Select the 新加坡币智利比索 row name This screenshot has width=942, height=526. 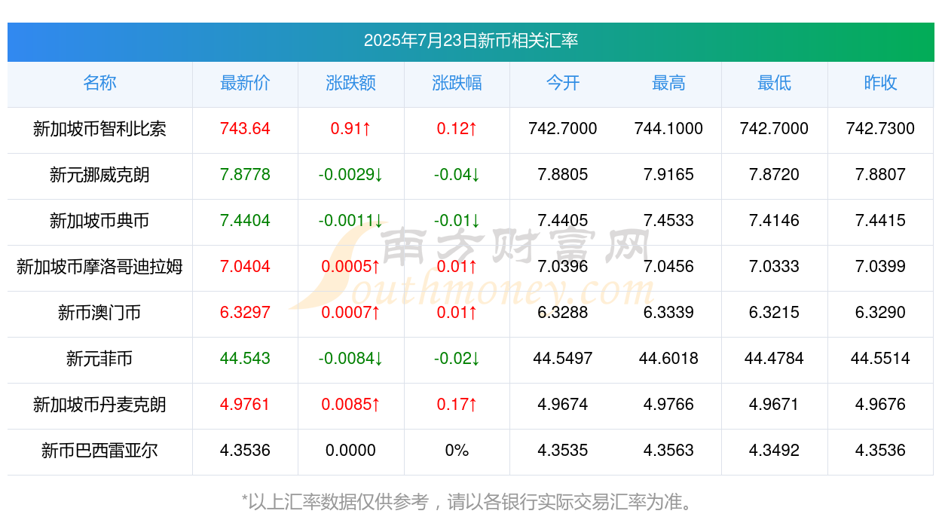coord(99,129)
